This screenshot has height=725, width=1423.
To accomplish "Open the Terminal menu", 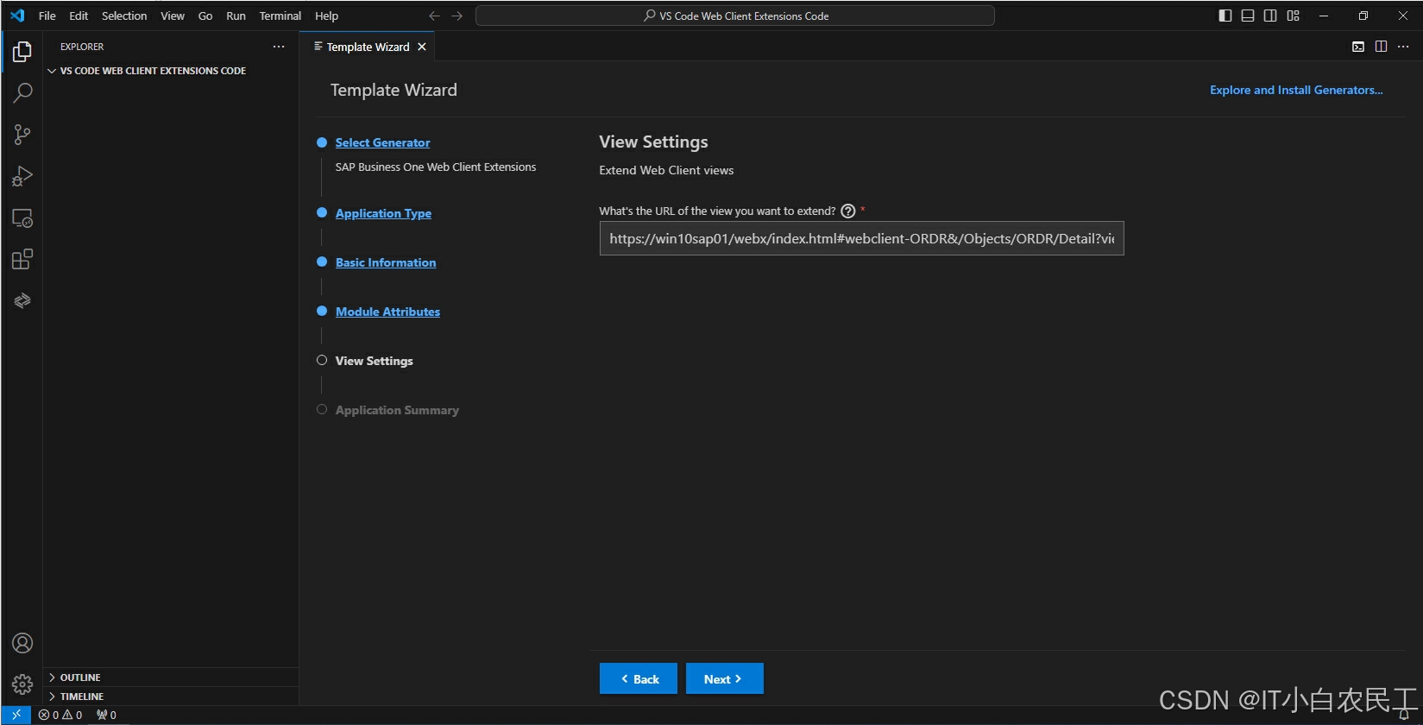I will tap(280, 16).
